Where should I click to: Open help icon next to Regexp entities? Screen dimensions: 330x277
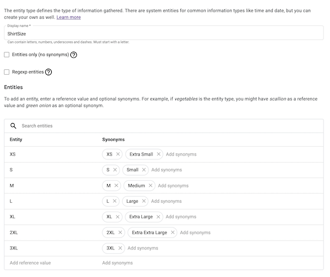pos(48,72)
